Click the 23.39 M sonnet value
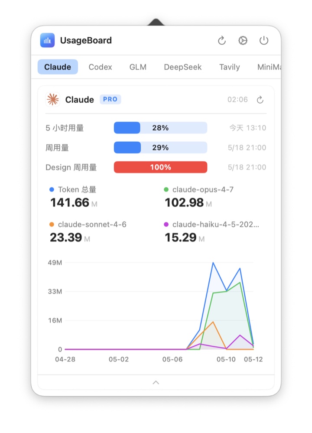The height and width of the screenshot is (433, 312). [70, 238]
